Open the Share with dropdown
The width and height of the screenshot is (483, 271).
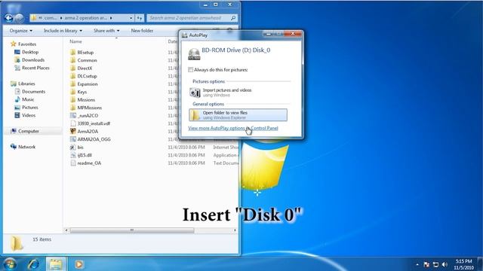click(x=106, y=31)
